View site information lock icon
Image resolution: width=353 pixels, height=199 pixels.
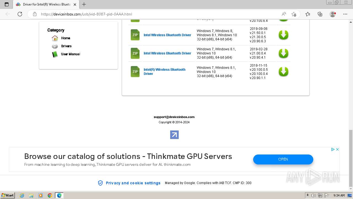(x=35, y=14)
